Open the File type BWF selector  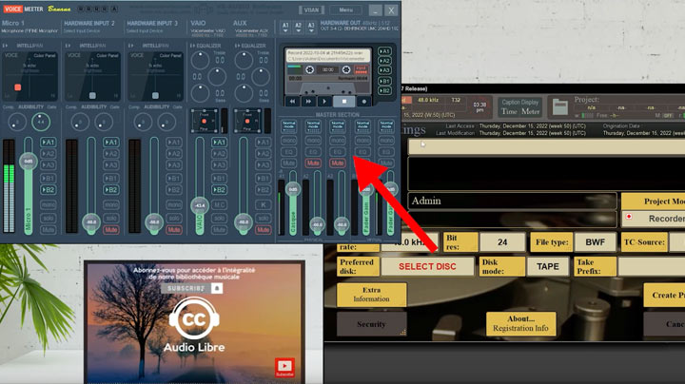pyautogui.click(x=595, y=242)
